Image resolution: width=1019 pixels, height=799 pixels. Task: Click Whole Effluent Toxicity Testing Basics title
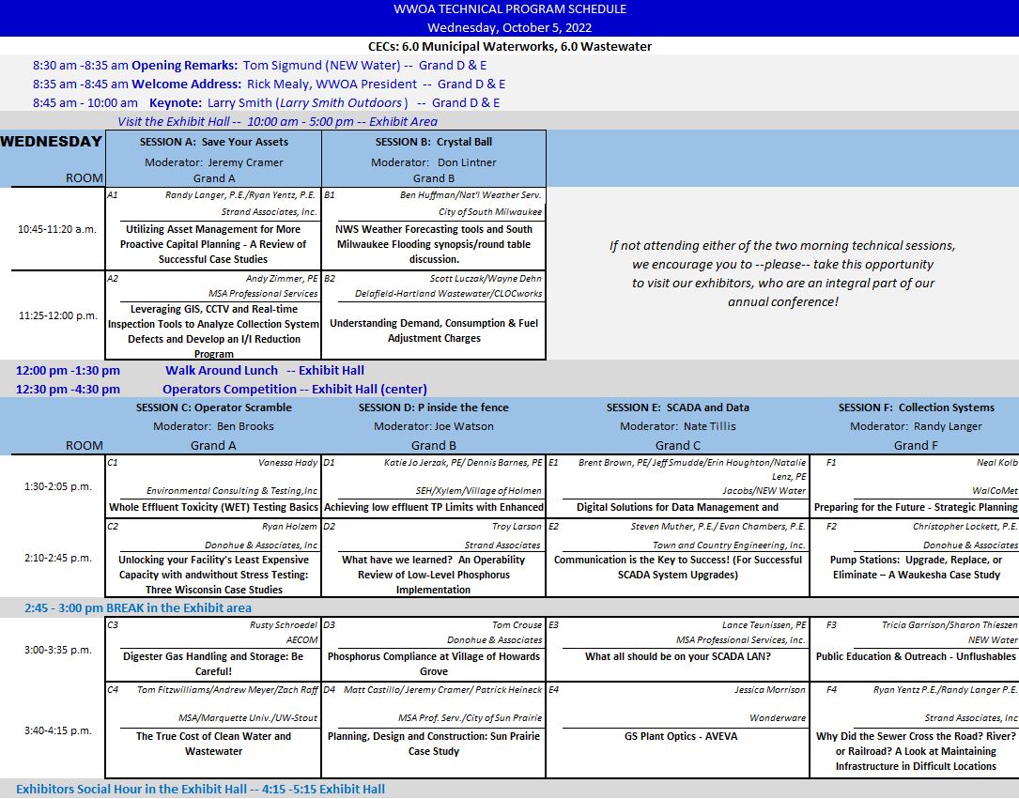tap(213, 508)
